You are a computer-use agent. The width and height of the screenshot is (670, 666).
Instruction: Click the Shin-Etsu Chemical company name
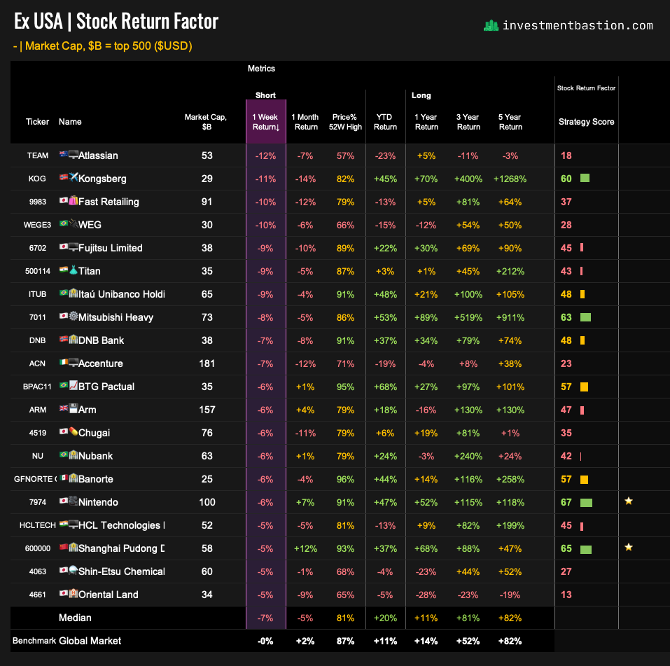tap(122, 571)
